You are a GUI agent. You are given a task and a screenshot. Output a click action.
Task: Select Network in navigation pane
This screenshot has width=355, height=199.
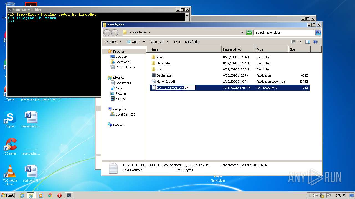tap(116, 125)
